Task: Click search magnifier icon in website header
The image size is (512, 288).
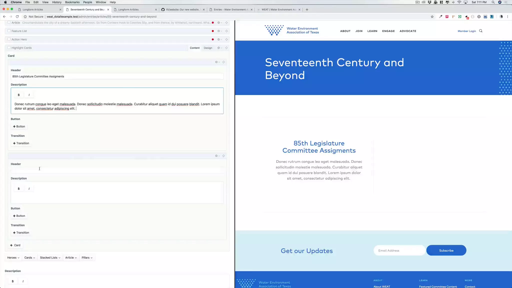Action: tap(480, 31)
